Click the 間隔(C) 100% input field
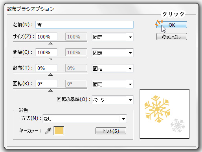 point(46,52)
